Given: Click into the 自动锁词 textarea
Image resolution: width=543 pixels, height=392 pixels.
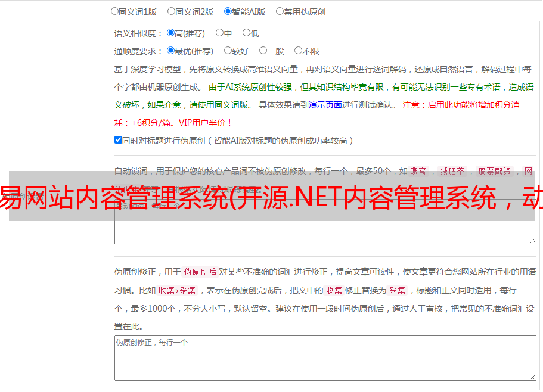Looking at the screenshot, I should pyautogui.click(x=325, y=222).
